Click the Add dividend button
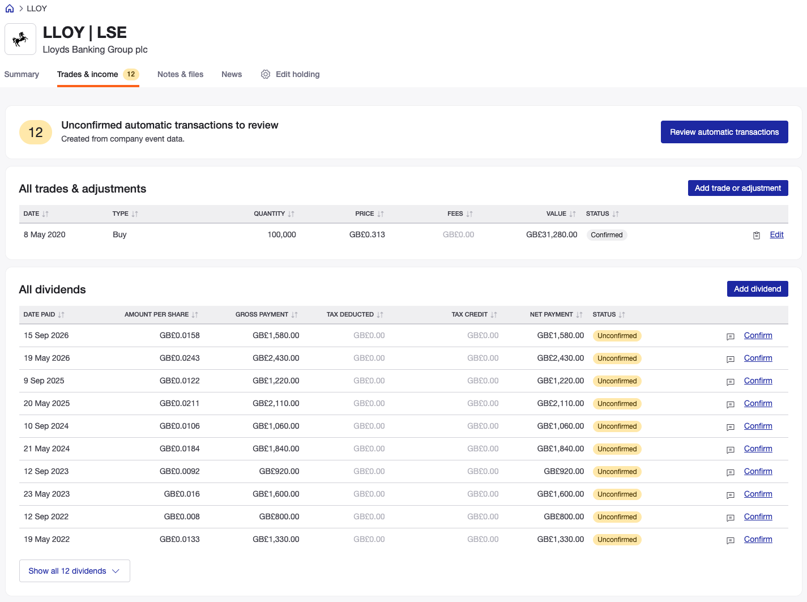Viewport: 807px width, 602px height. [x=758, y=289]
